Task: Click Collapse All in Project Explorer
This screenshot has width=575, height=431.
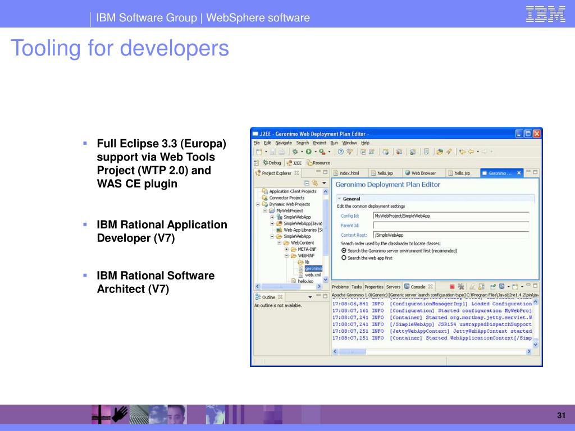Action: click(x=307, y=183)
